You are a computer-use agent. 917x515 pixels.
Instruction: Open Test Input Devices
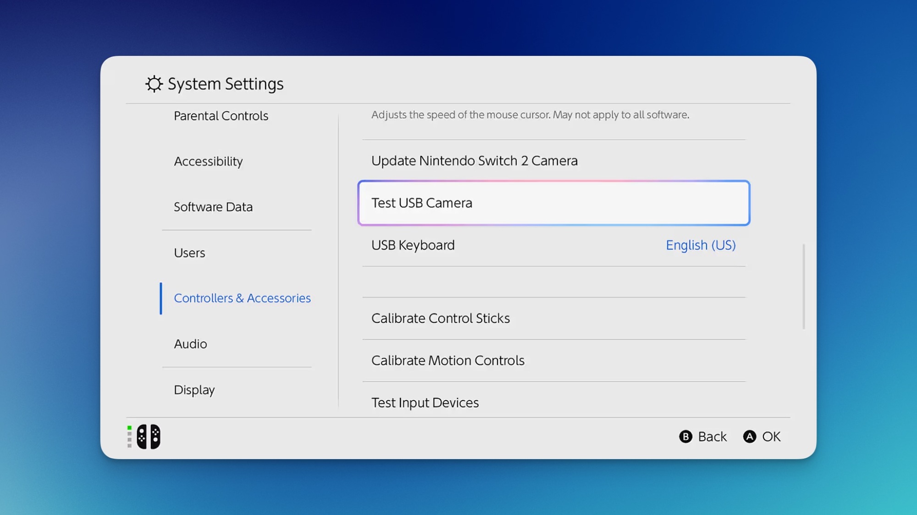(425, 402)
